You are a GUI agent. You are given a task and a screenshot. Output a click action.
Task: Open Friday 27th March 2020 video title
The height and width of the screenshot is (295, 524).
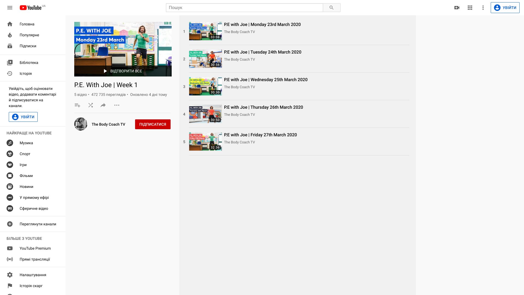click(260, 135)
